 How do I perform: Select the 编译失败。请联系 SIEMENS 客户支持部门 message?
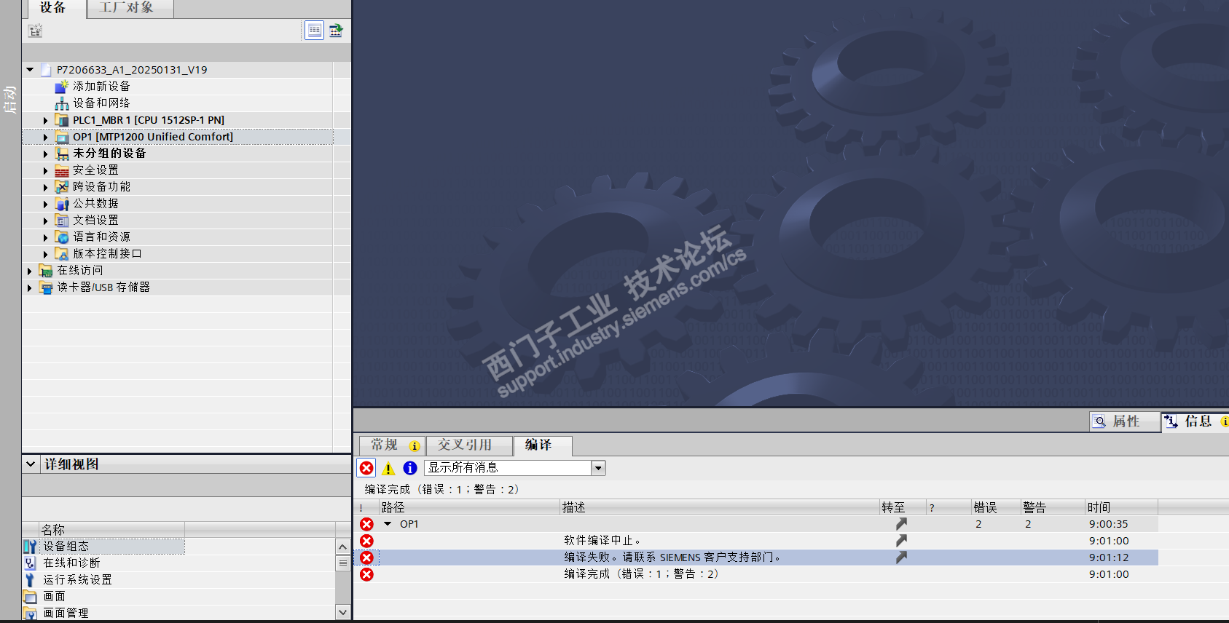tap(672, 557)
